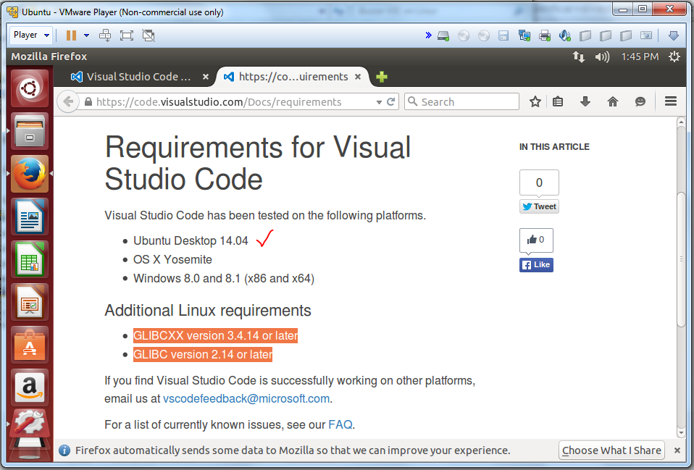The height and width of the screenshot is (470, 694).
Task: Open Files manager from the launcher
Action: (x=30, y=131)
